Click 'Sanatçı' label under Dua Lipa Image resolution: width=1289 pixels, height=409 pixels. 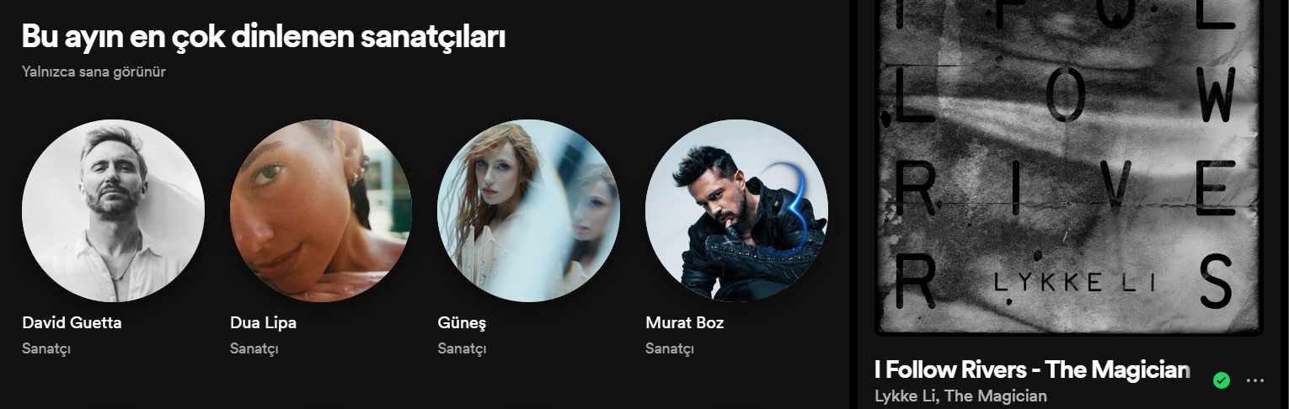coord(254,348)
